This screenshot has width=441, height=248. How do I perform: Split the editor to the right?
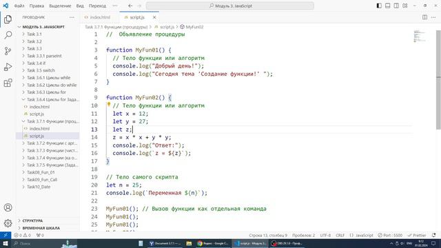click(x=424, y=17)
